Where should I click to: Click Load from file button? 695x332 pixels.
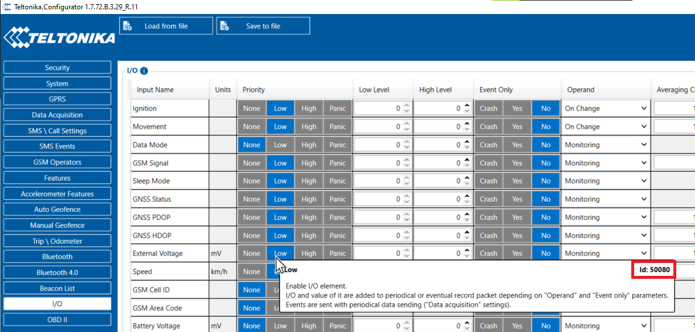pos(166,26)
